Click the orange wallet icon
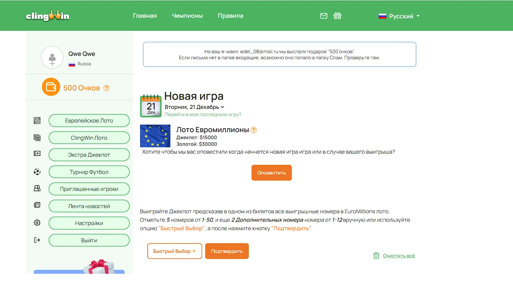 coord(51,87)
